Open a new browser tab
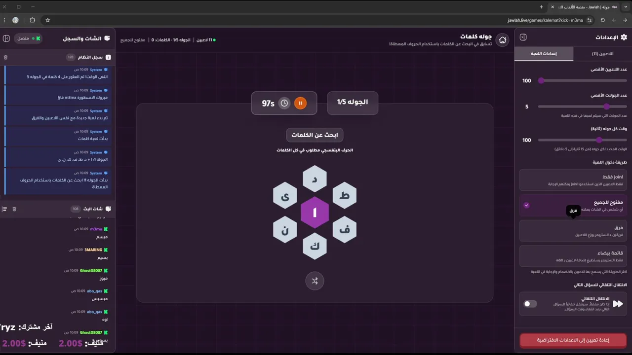This screenshot has height=355, width=632. 541,7
